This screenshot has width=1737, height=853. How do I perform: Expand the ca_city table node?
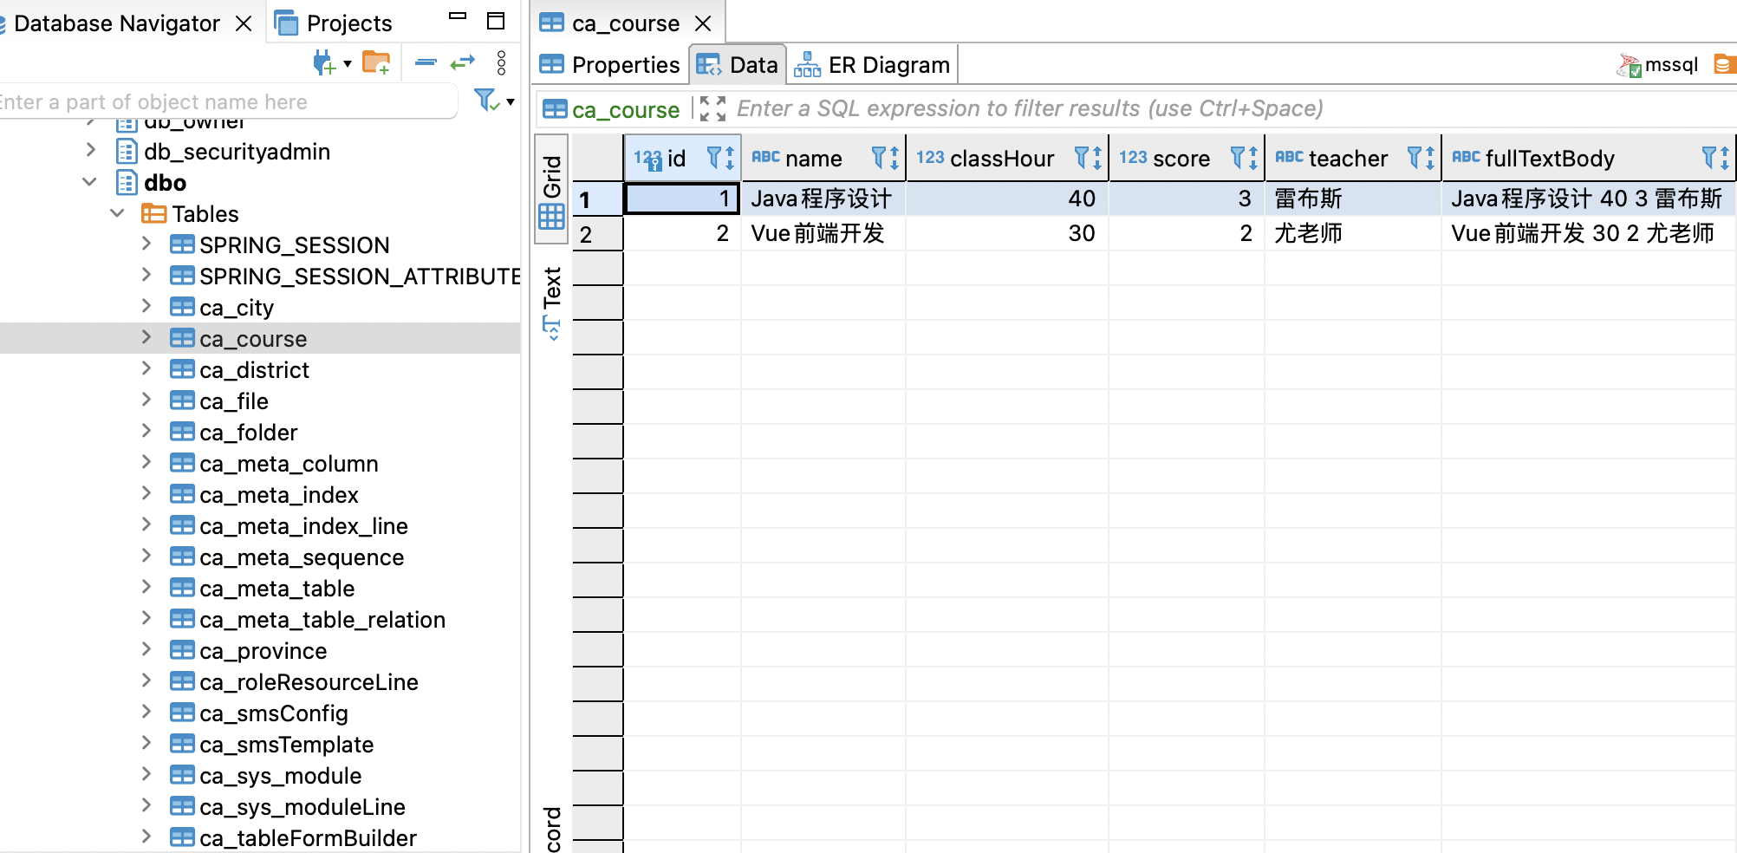146,307
